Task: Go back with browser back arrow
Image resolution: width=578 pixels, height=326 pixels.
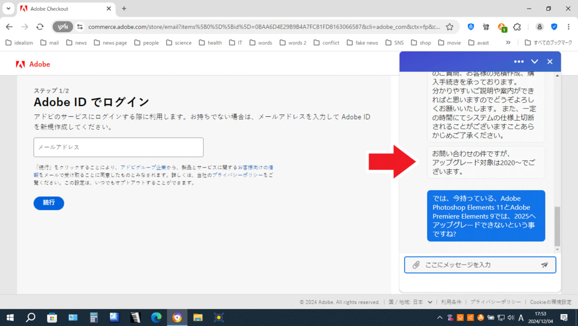Action: tap(9, 27)
